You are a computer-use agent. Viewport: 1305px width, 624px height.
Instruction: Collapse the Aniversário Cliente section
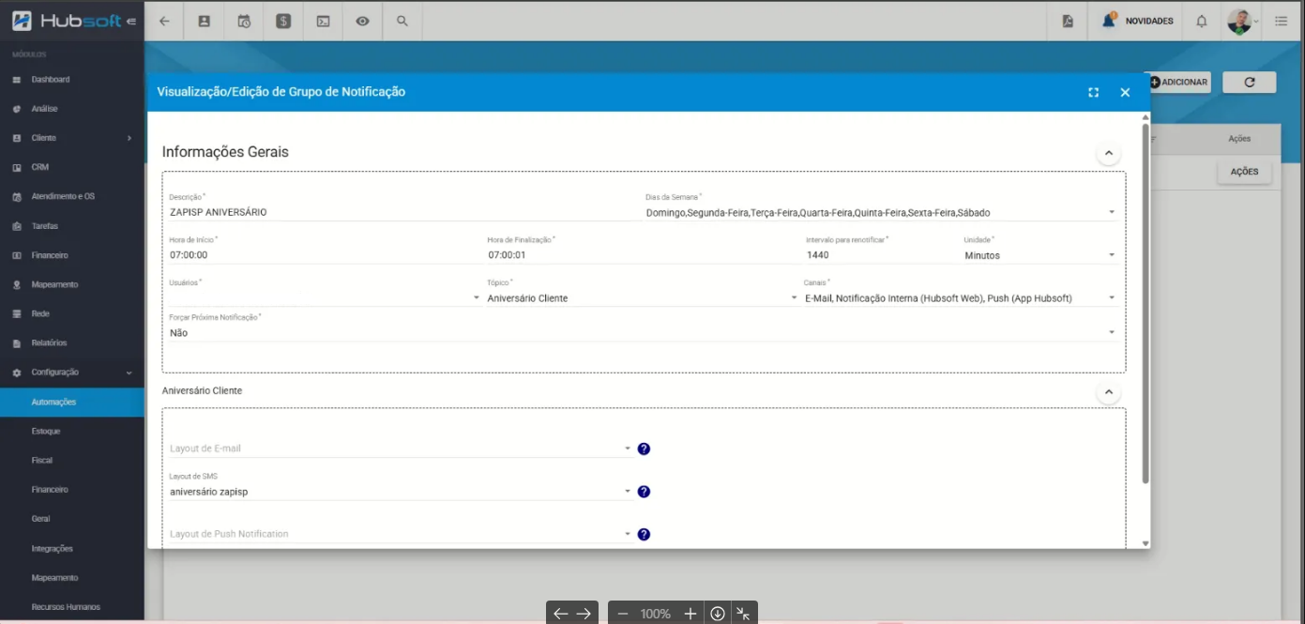pyautogui.click(x=1108, y=391)
